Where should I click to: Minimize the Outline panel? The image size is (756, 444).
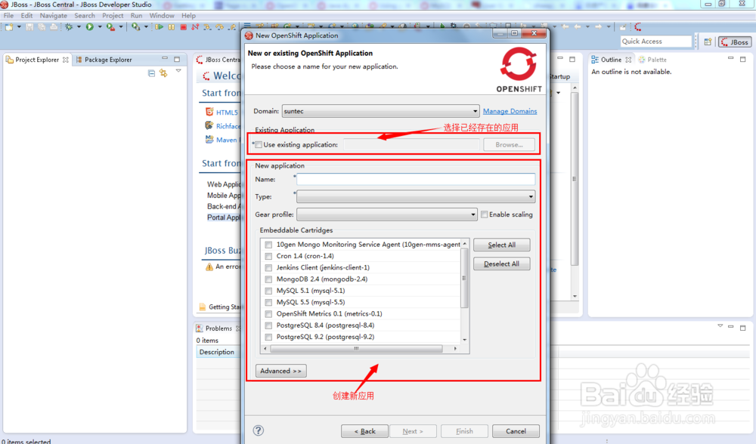click(730, 59)
